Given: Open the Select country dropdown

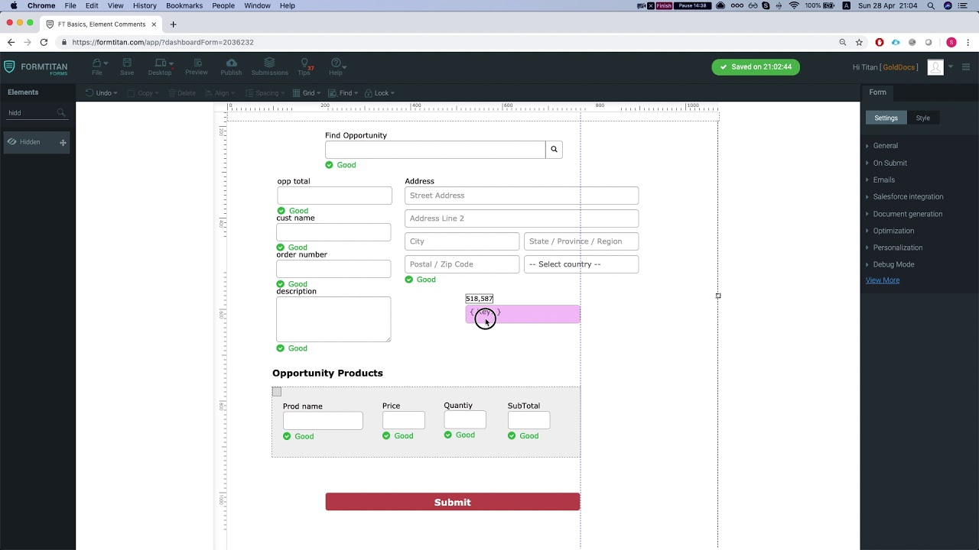Looking at the screenshot, I should coord(581,264).
